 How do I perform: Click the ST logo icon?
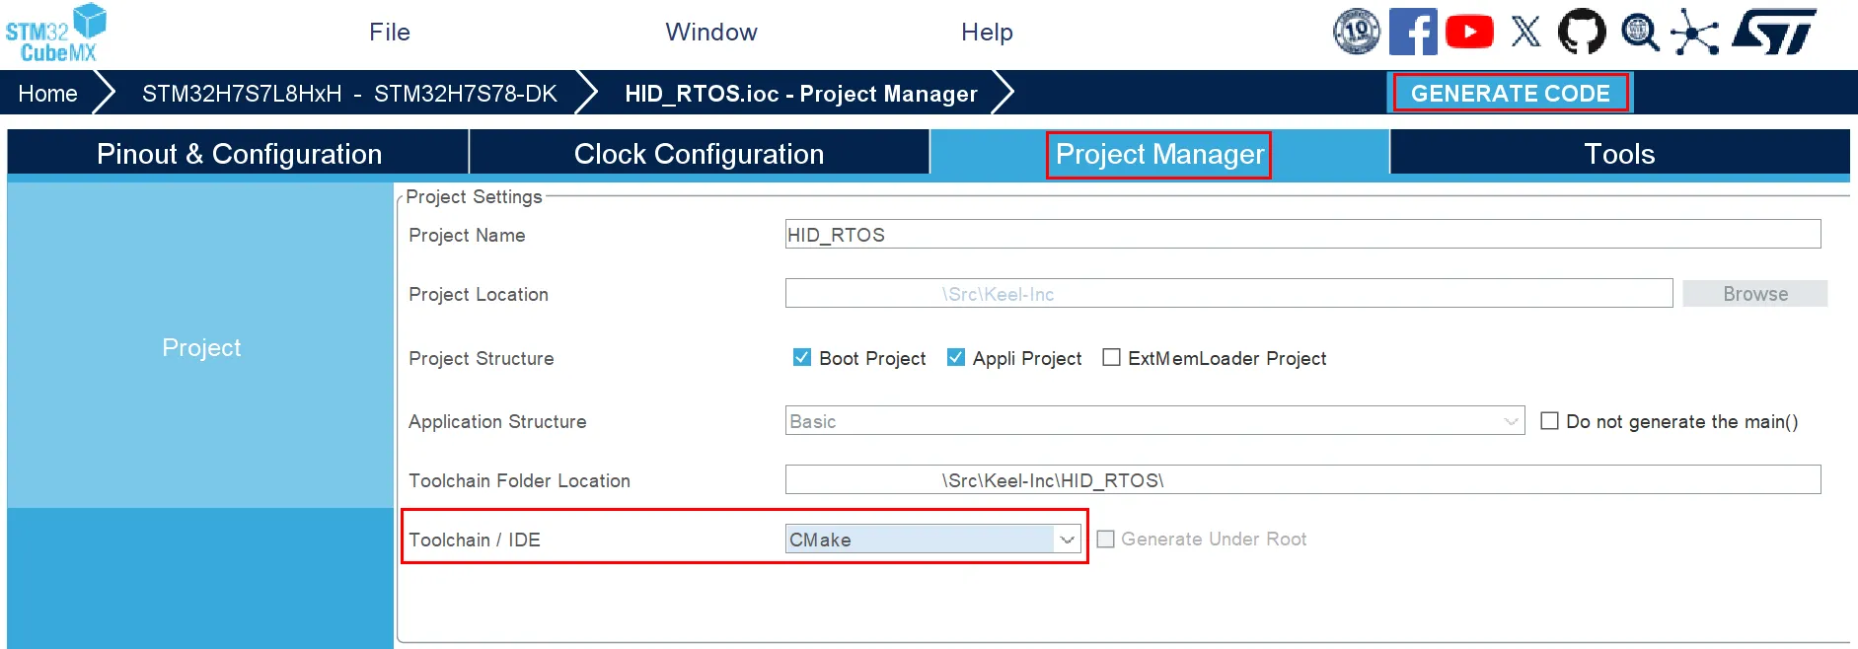click(x=1773, y=32)
